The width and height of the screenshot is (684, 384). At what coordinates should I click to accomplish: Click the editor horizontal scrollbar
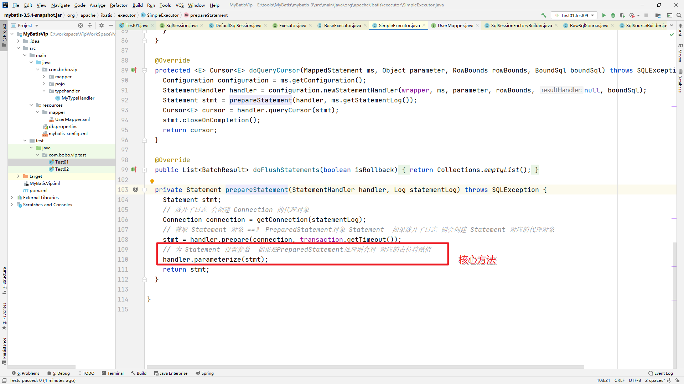click(x=365, y=367)
